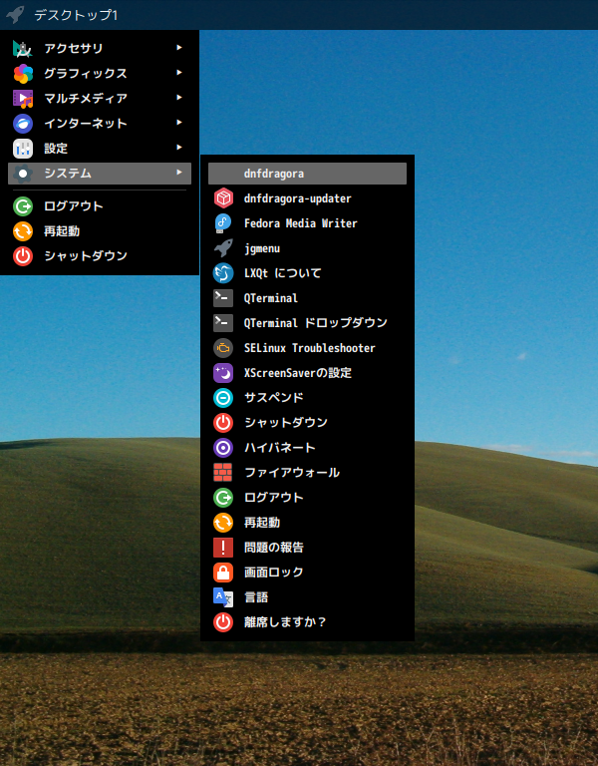Click red シャットダウン icon in main menu
The image size is (598, 766).
tap(23, 256)
